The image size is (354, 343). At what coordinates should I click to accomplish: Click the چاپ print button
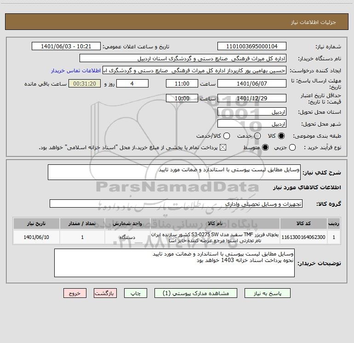(136, 293)
